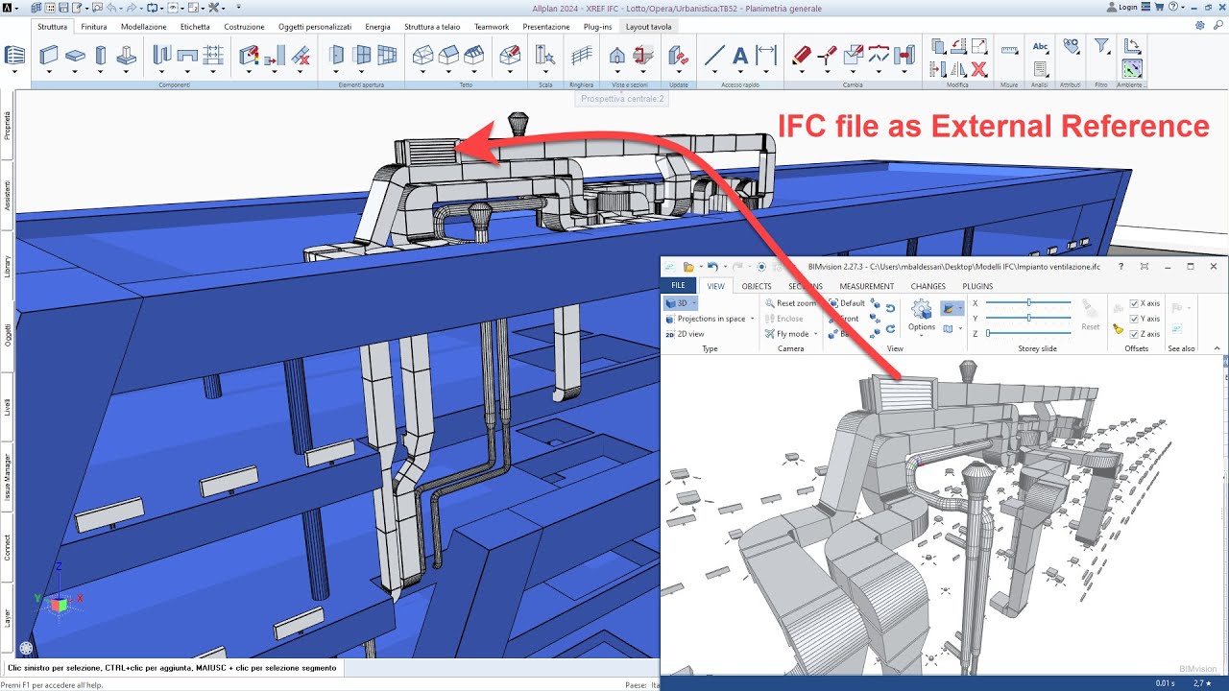1229x691 pixels.
Task: Click the X storey slide slider
Action: tap(1028, 303)
